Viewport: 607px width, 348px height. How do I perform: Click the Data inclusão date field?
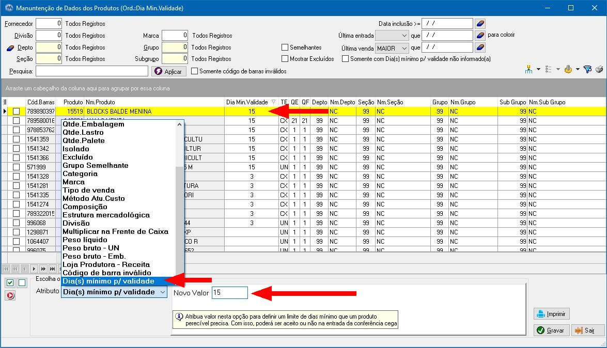click(447, 24)
